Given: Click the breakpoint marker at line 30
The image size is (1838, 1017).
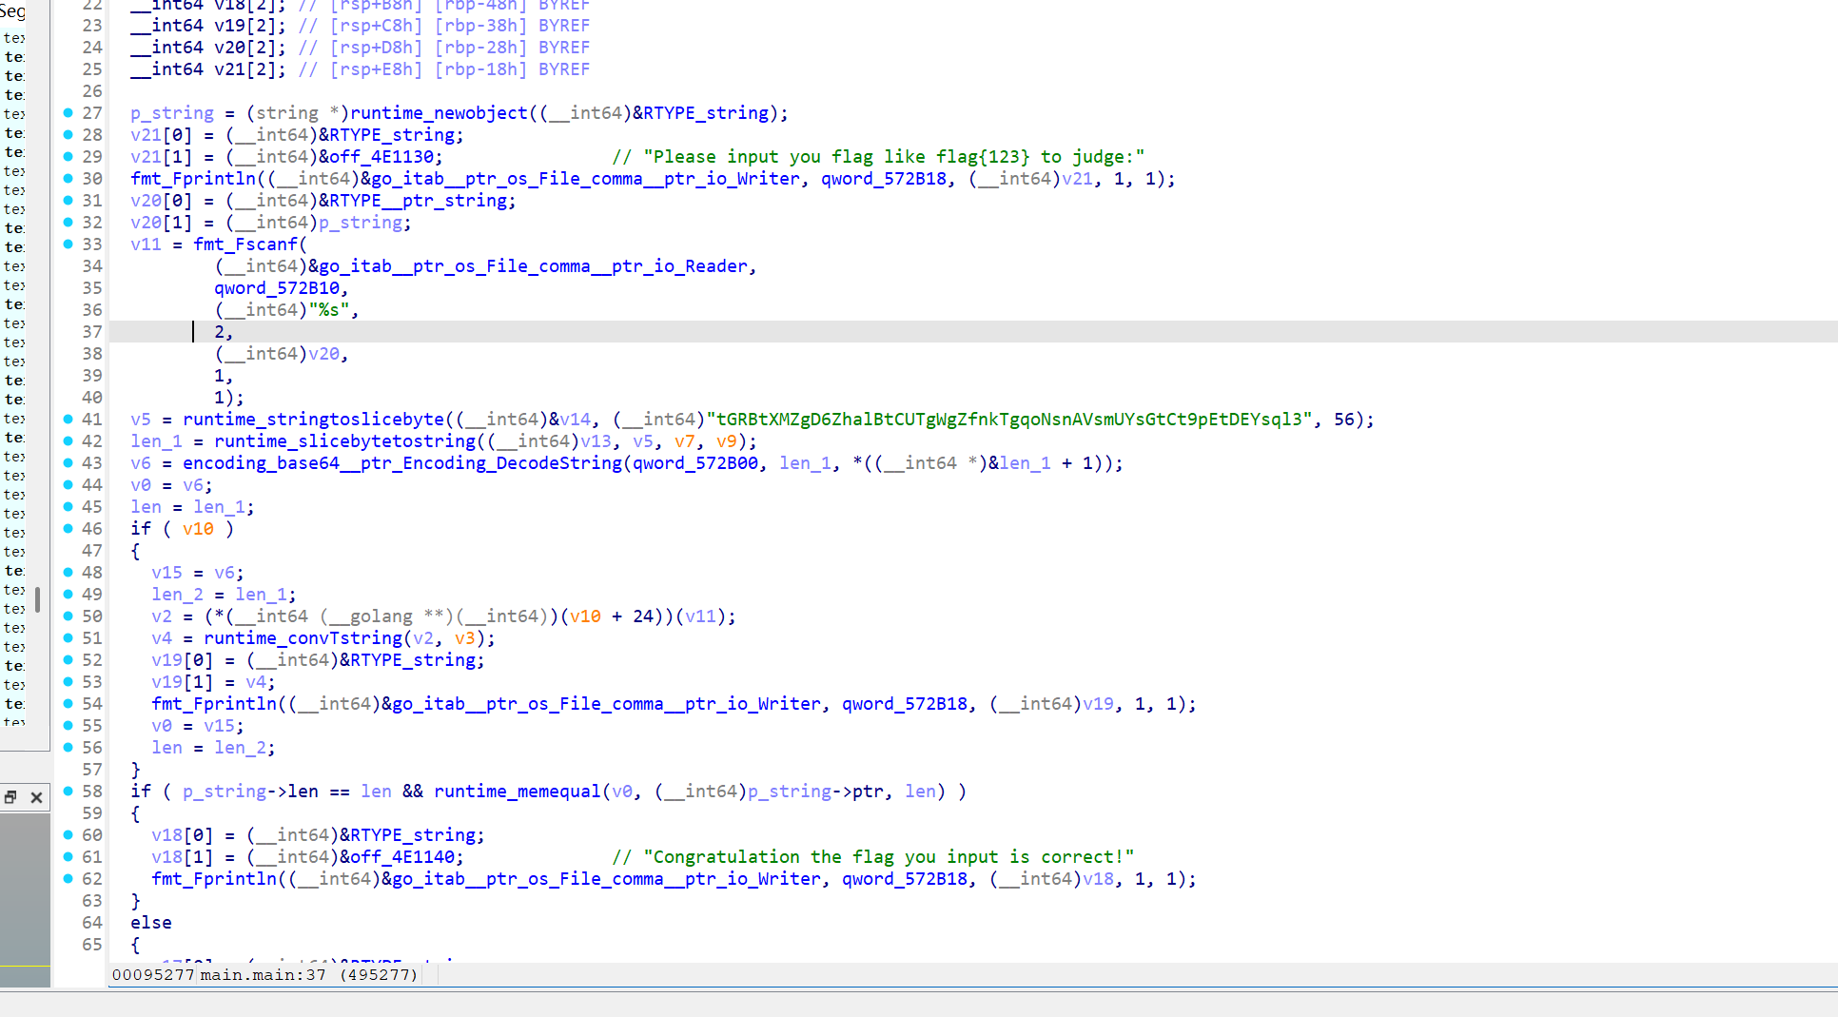Looking at the screenshot, I should click(x=68, y=179).
